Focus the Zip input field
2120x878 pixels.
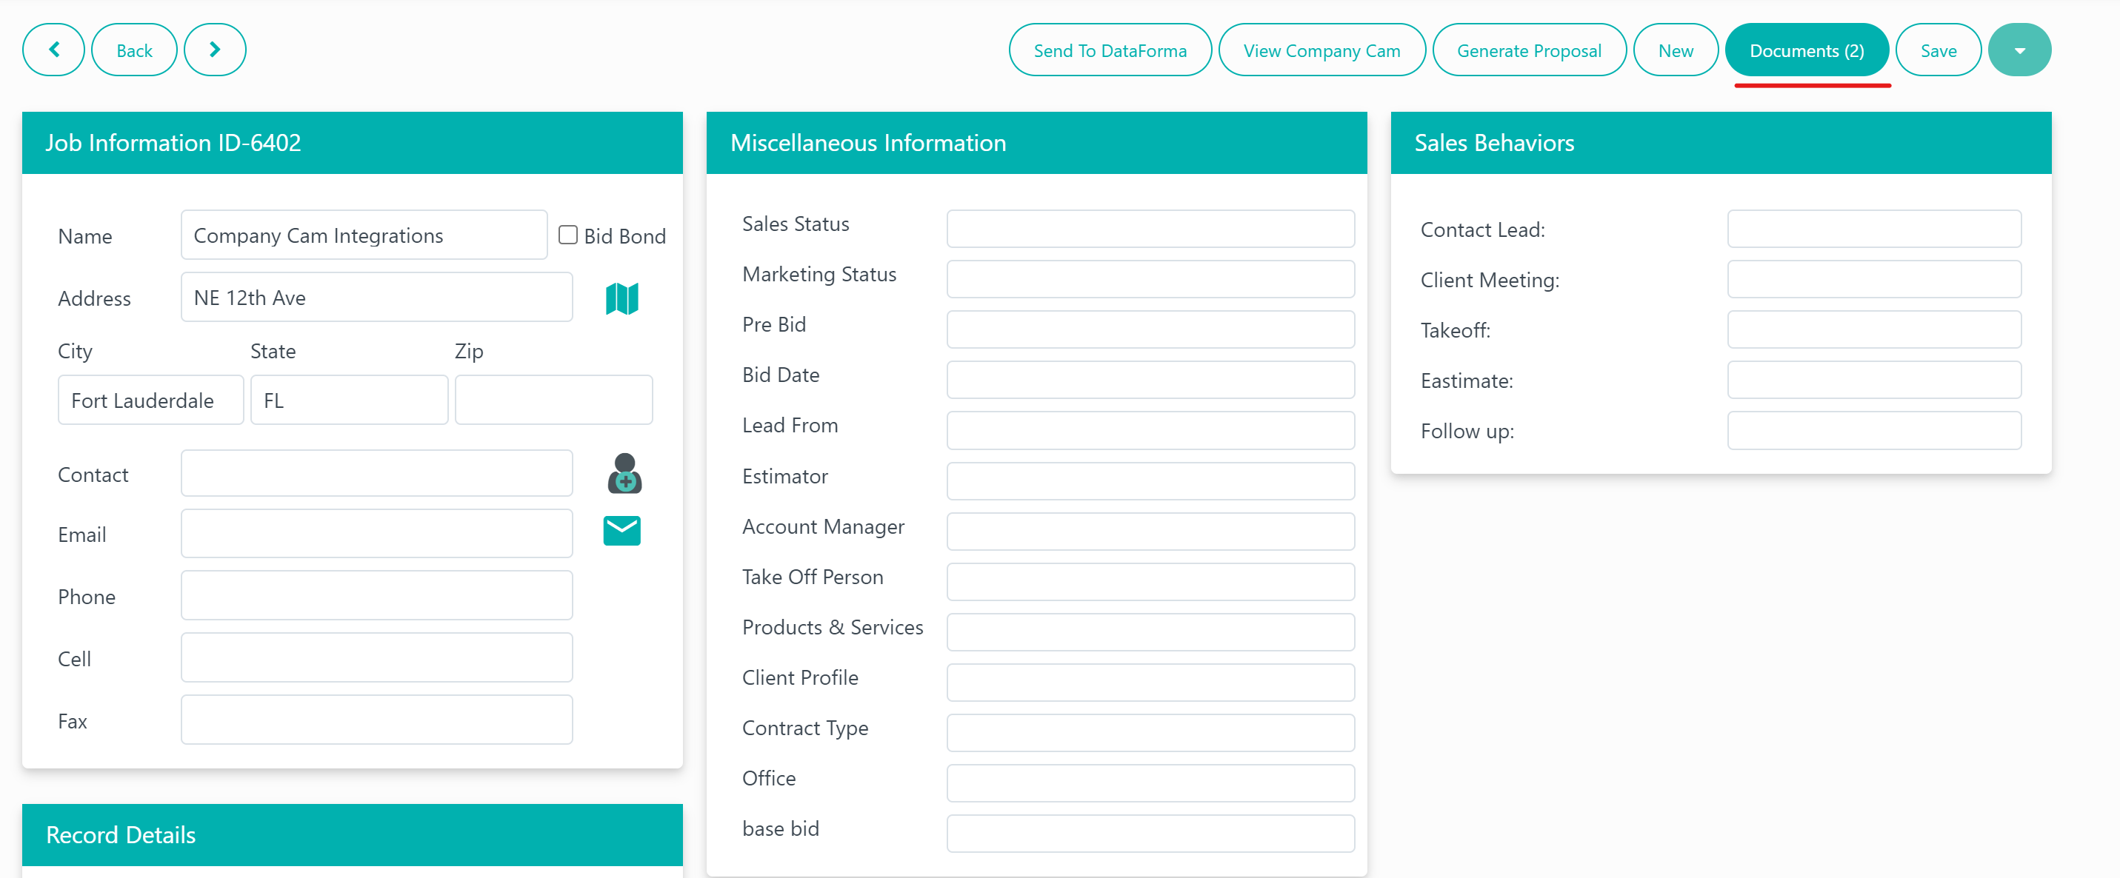pyautogui.click(x=553, y=401)
